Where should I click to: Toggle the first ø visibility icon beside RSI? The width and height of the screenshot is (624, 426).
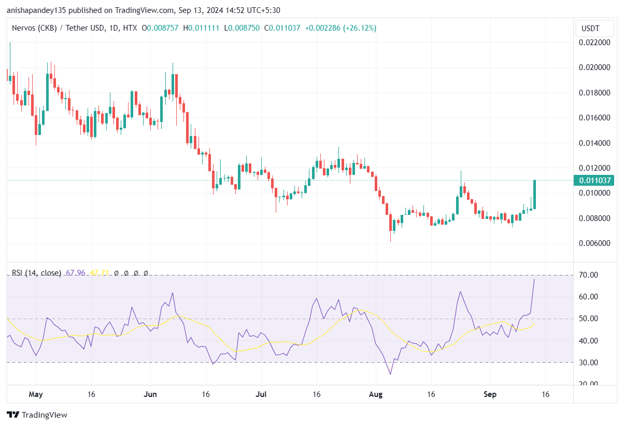pyautogui.click(x=116, y=273)
